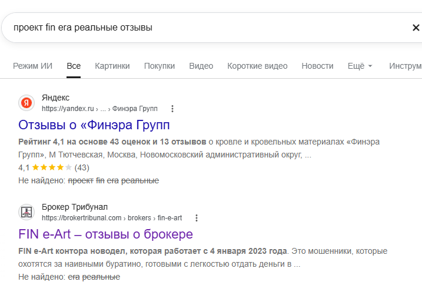422x292 pixels.
Task: Expand the Ещё dropdown menu
Action: point(360,66)
